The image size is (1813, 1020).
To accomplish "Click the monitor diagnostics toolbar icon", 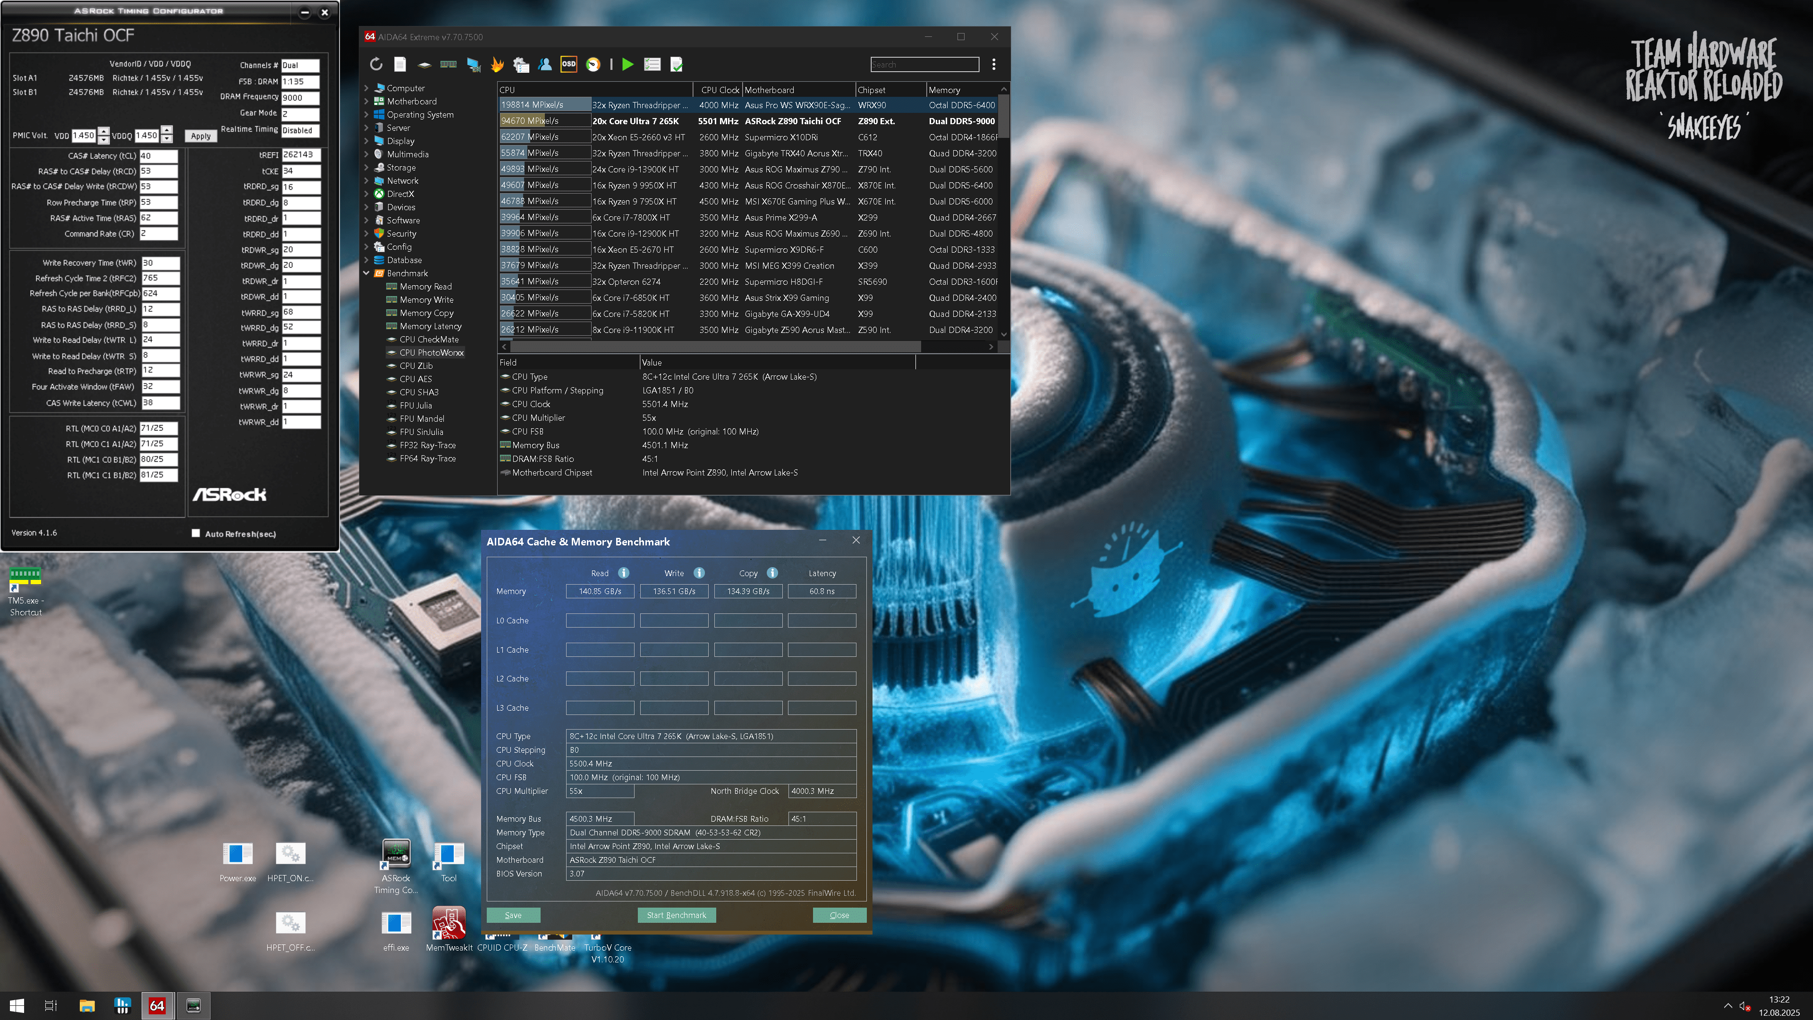I will 474,64.
